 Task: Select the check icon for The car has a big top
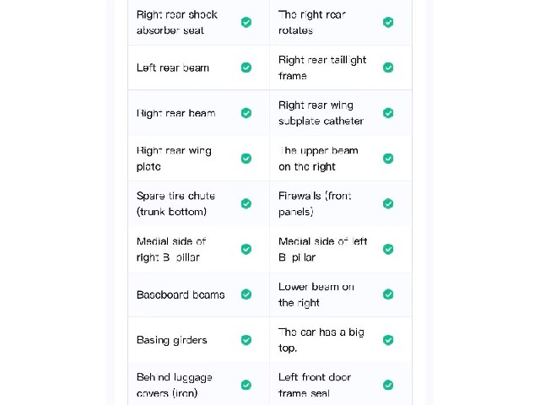click(388, 340)
